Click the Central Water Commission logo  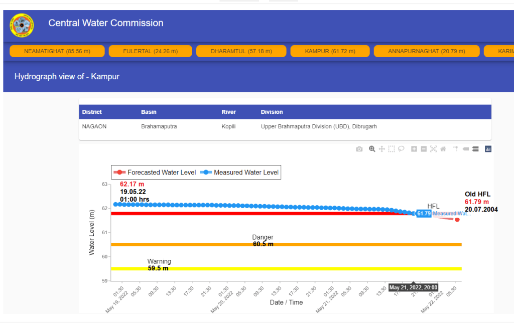(23, 25)
